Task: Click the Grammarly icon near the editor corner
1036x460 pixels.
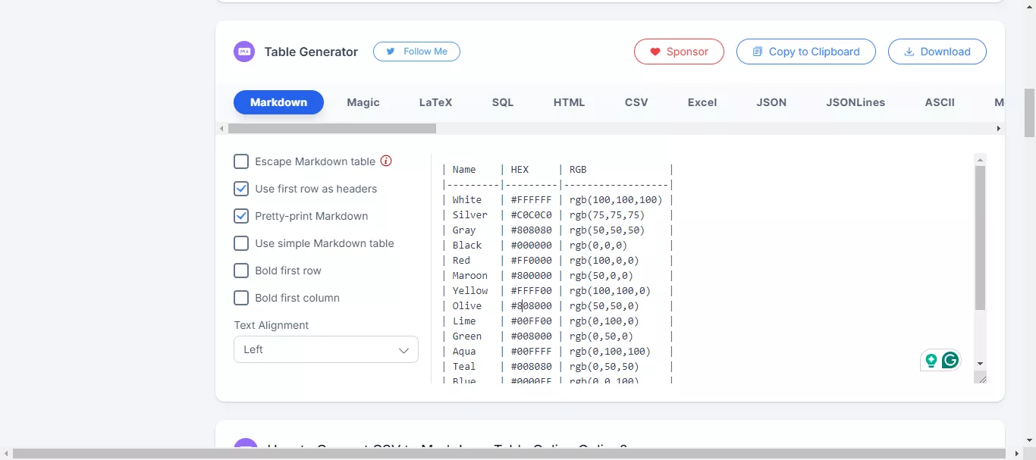Action: click(950, 360)
